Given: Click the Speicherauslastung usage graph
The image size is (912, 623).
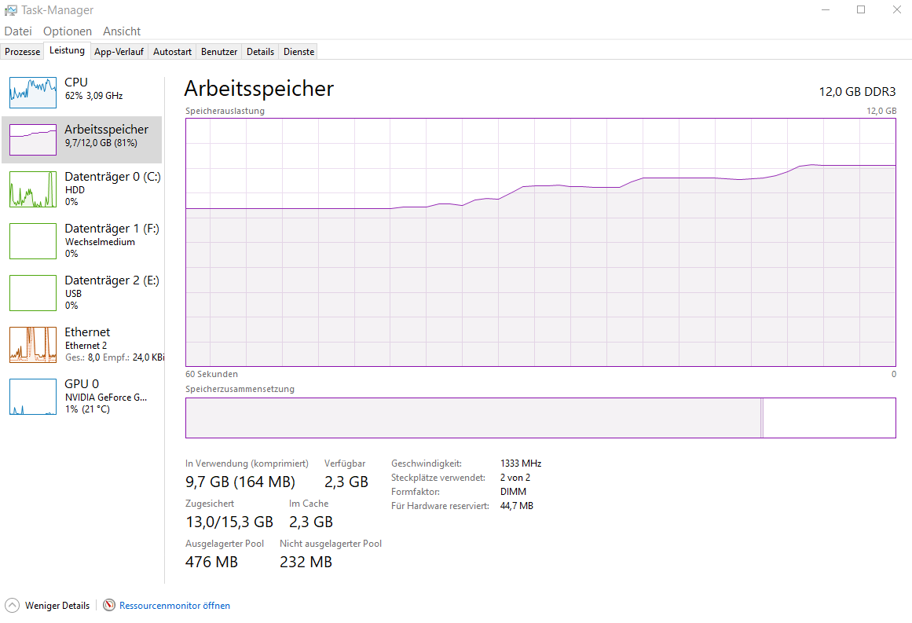Looking at the screenshot, I should (x=540, y=242).
